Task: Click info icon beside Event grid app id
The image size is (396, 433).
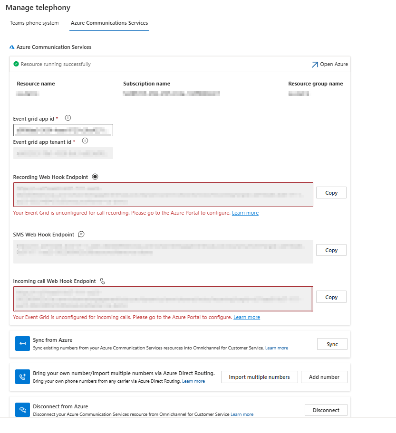Action: pyautogui.click(x=68, y=118)
